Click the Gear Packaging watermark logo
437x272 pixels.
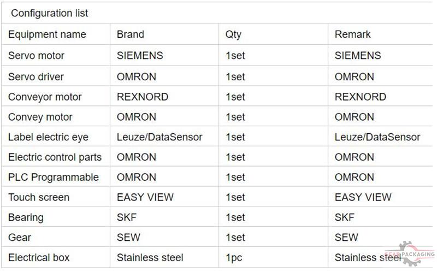[410, 253]
